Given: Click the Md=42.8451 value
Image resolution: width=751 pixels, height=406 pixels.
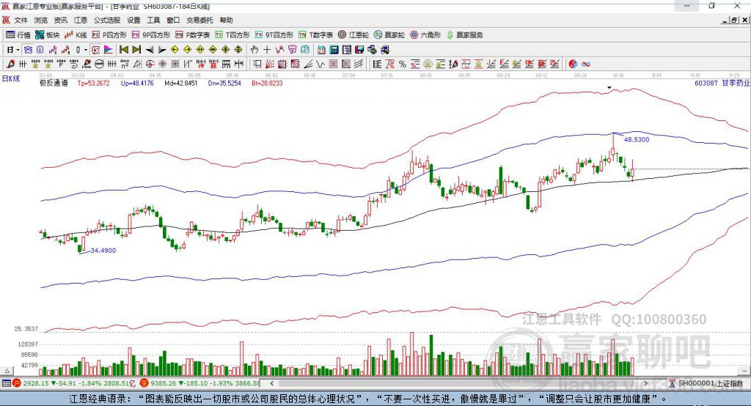Looking at the screenshot, I should click(180, 83).
